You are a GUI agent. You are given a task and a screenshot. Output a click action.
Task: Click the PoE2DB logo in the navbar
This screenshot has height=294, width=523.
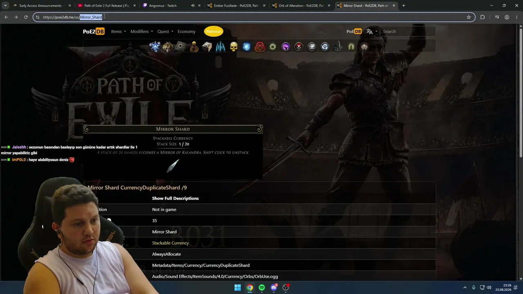[94, 31]
